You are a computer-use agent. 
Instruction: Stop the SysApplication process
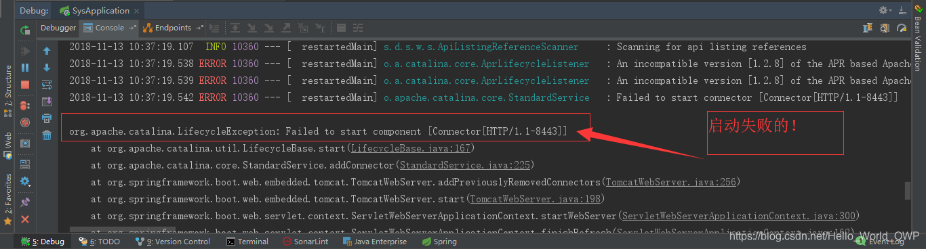[25, 85]
